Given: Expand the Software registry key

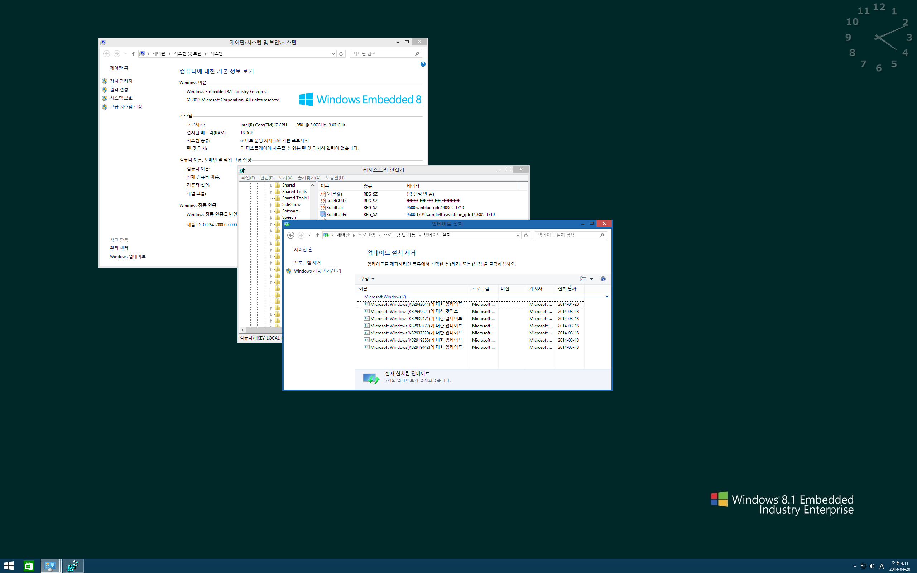Looking at the screenshot, I should tap(271, 211).
